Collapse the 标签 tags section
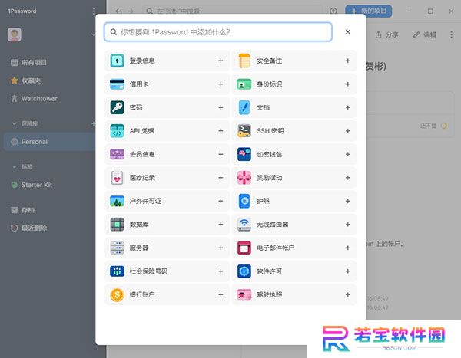The width and height of the screenshot is (461, 358). coord(14,166)
